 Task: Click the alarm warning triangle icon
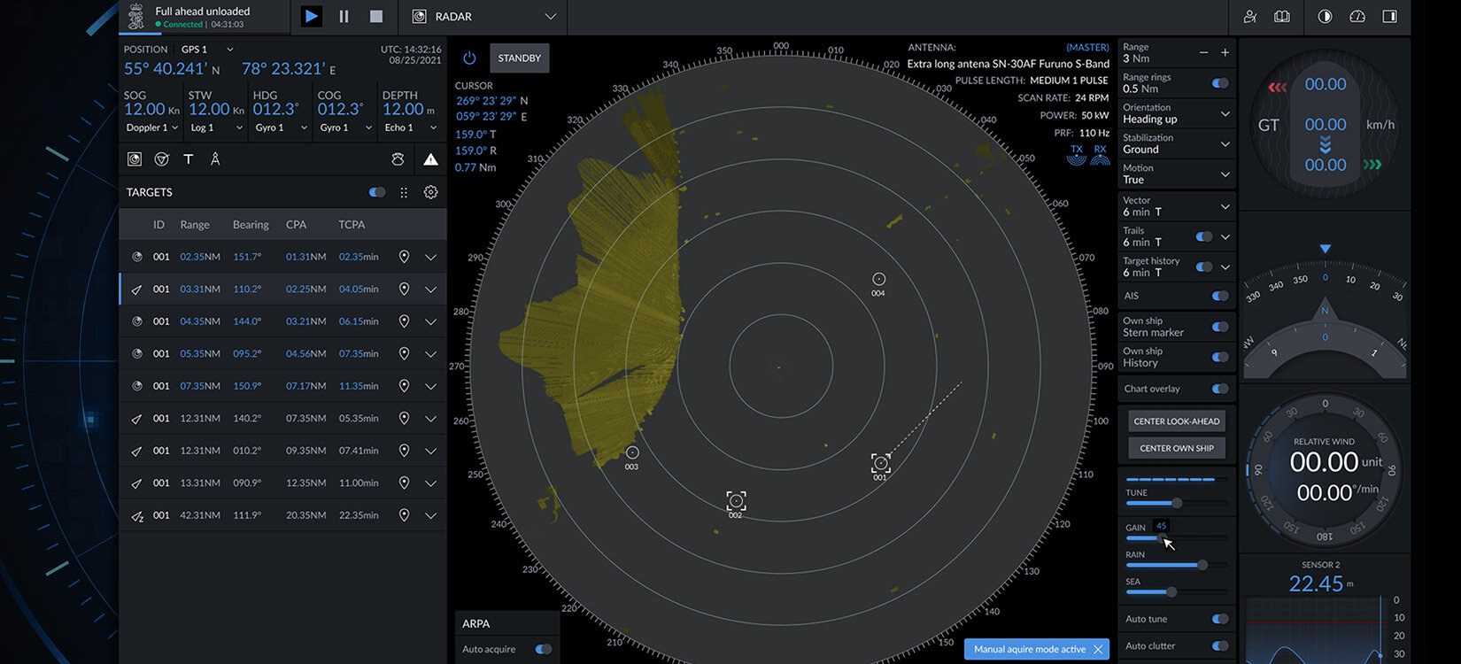click(x=430, y=159)
